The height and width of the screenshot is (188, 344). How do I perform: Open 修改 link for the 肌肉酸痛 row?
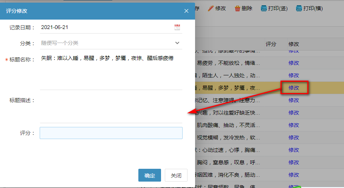(294, 125)
